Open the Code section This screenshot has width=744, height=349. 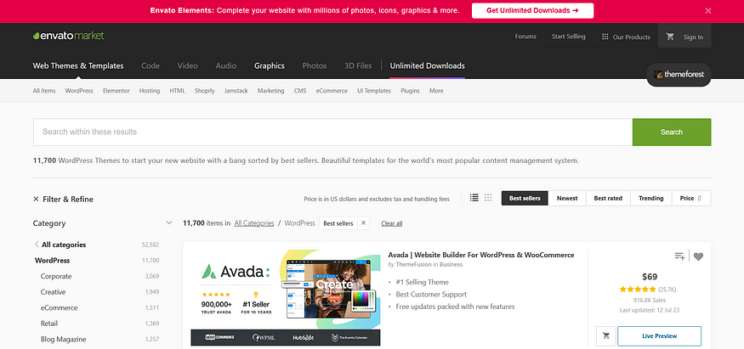[x=151, y=66]
